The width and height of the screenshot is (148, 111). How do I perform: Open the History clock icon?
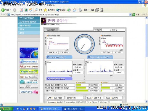[69, 10]
